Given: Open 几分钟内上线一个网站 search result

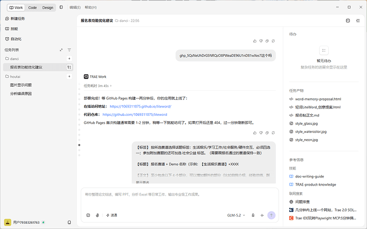Looking at the screenshot, I should click(x=323, y=210).
